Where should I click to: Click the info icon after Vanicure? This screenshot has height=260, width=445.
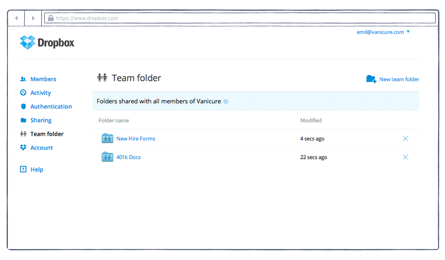(x=226, y=102)
